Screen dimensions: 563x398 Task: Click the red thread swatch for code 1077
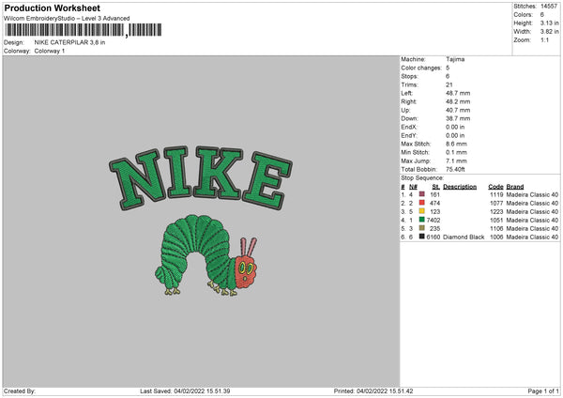pyautogui.click(x=422, y=203)
